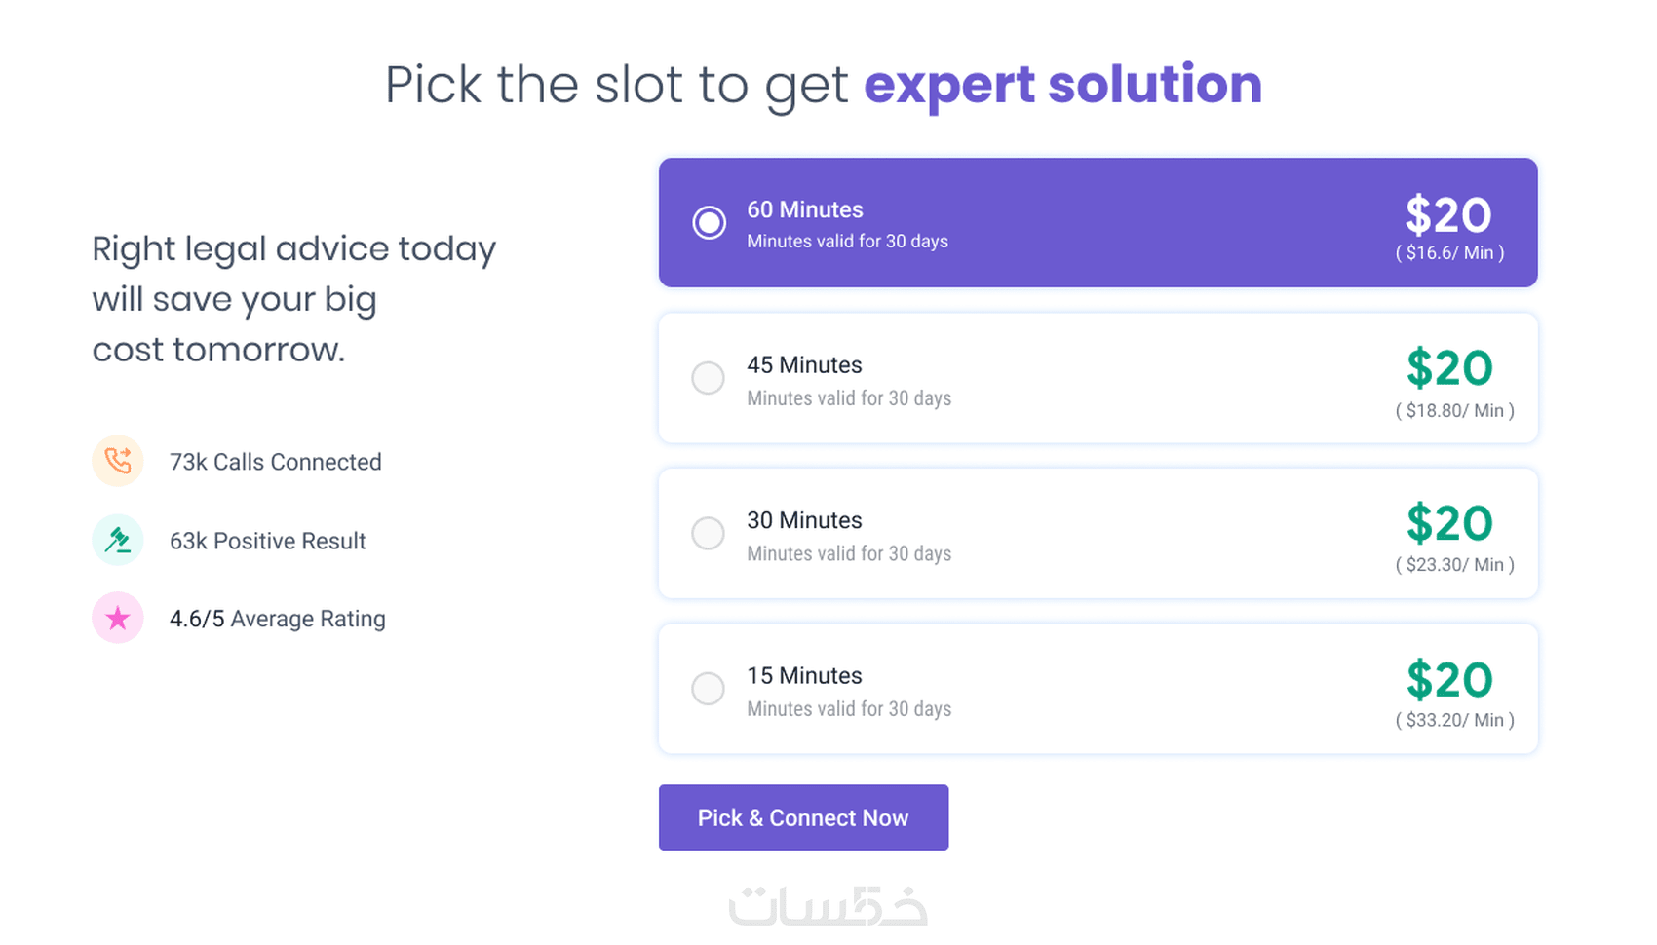
Task: Pick the 15 Minutes radio option
Action: [709, 689]
